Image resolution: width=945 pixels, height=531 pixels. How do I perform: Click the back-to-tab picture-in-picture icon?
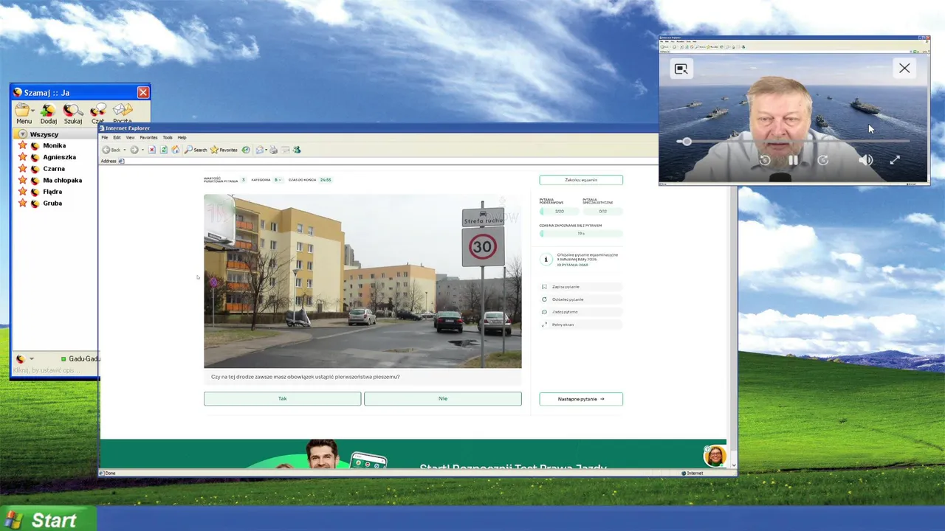(x=681, y=69)
